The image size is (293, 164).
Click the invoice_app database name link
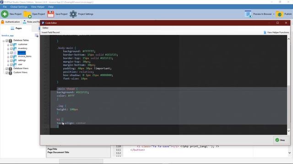8,36
